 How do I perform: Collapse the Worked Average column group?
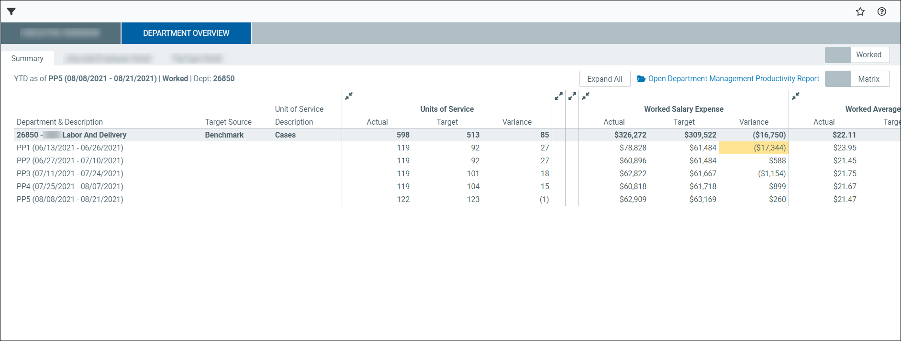click(795, 96)
